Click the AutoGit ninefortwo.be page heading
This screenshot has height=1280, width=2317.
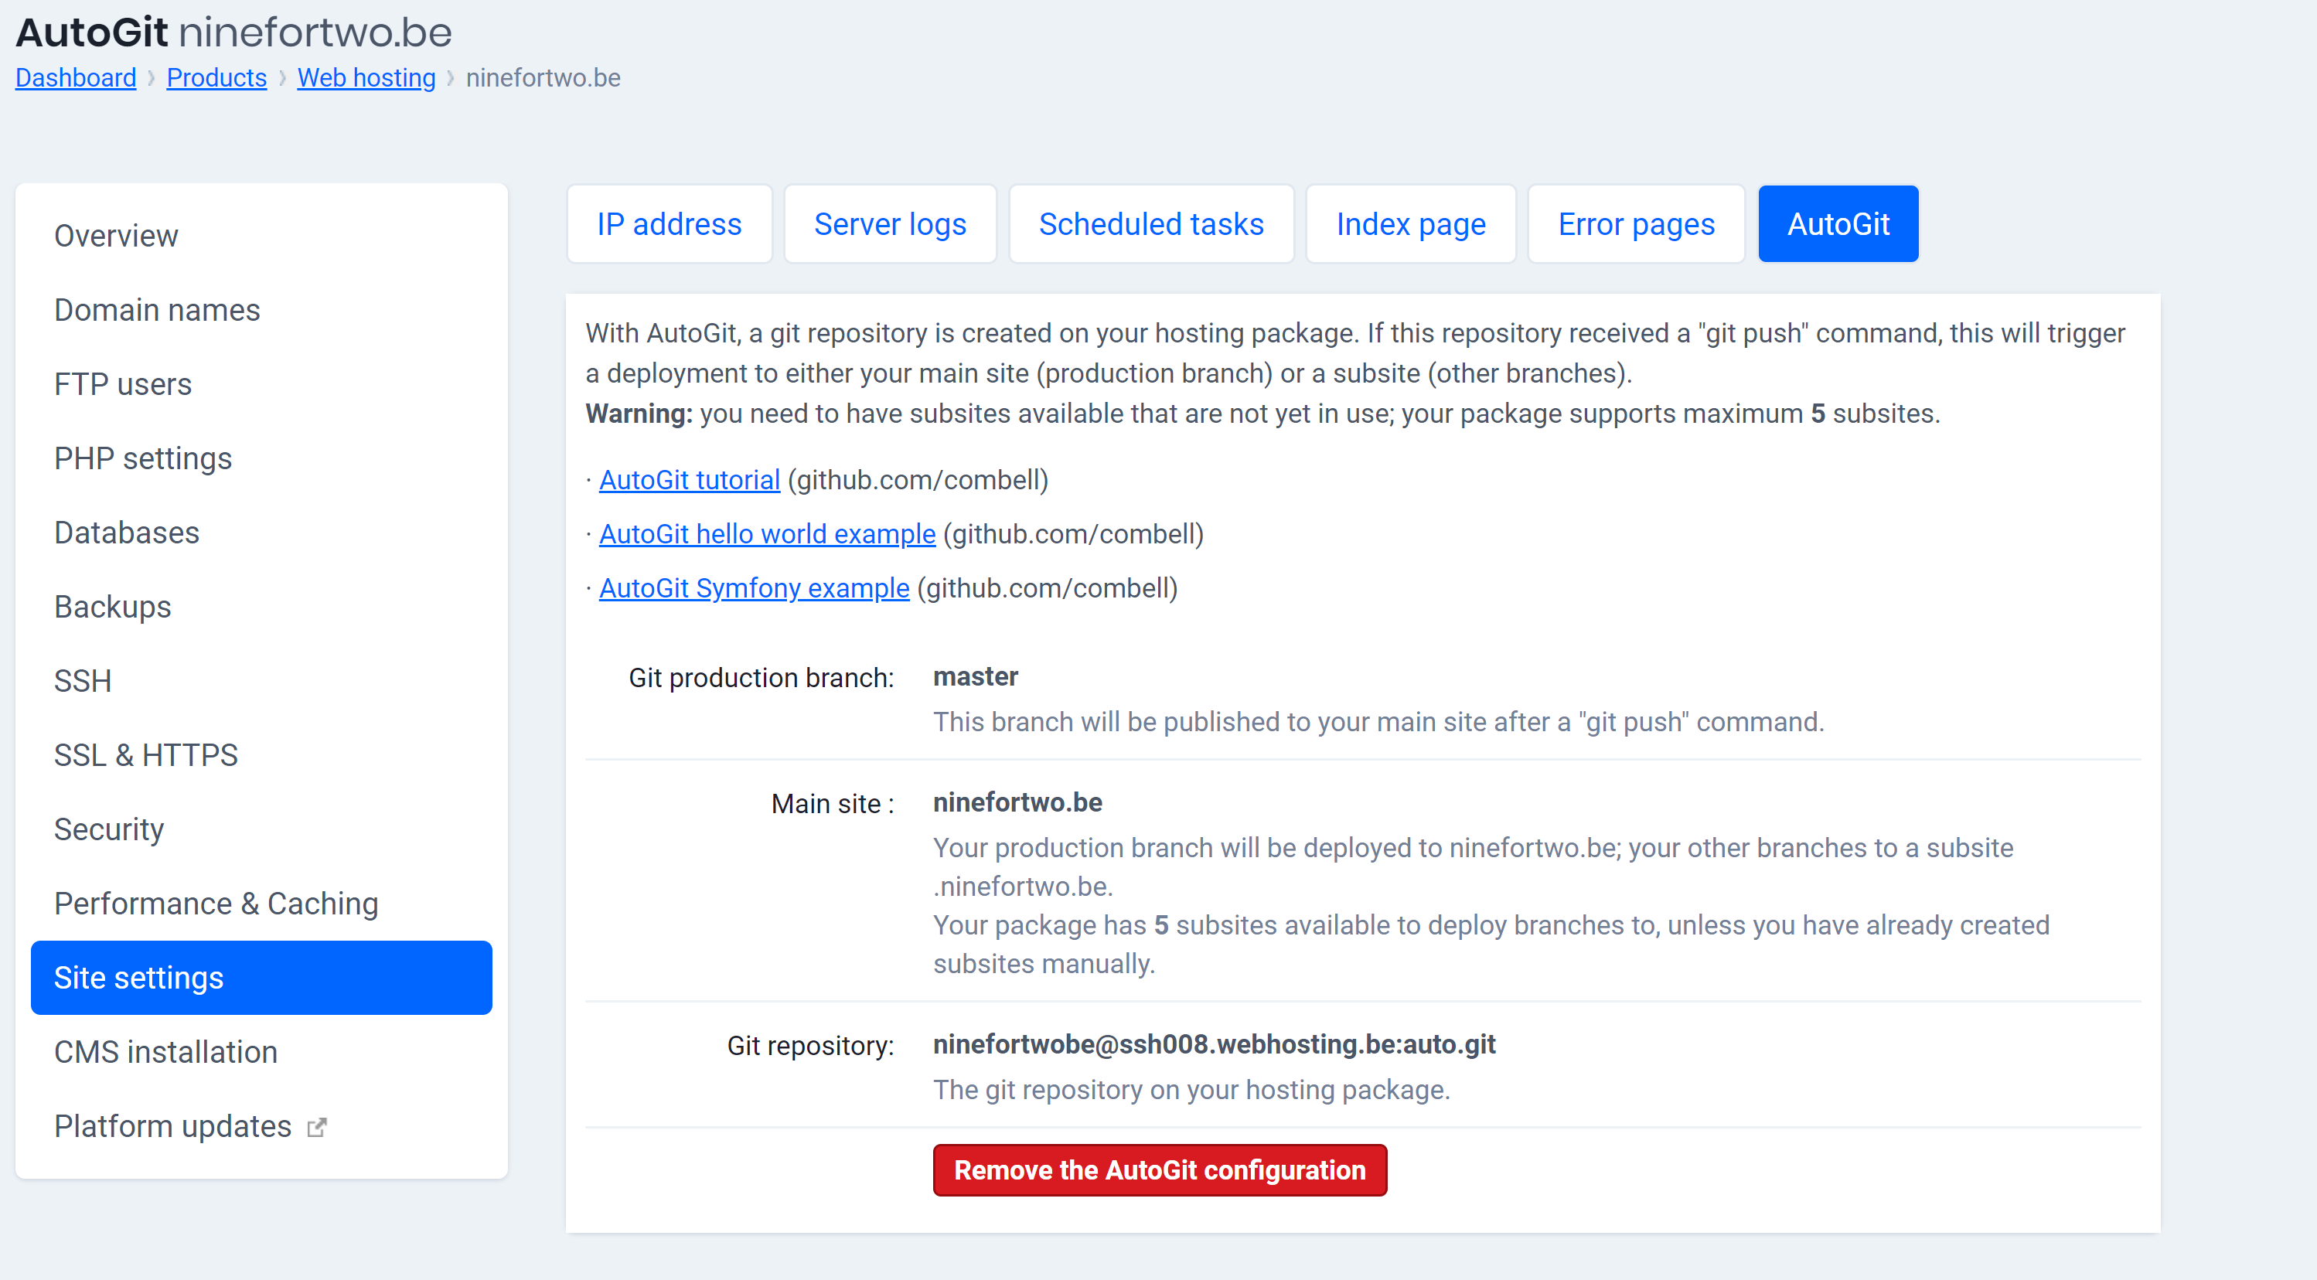233,32
